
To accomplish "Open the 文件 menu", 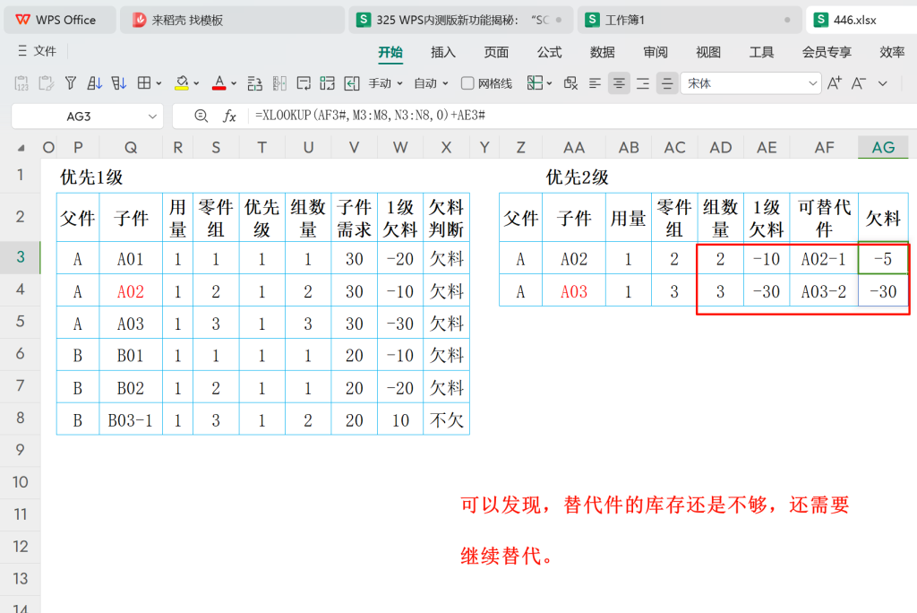I will [38, 51].
